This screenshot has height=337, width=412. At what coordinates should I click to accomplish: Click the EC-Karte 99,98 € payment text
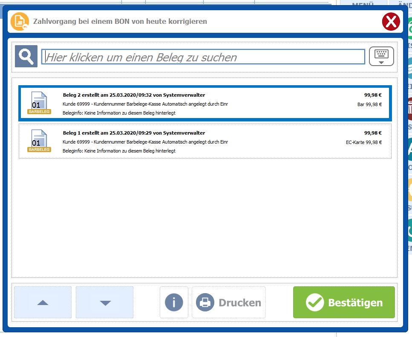(x=363, y=142)
